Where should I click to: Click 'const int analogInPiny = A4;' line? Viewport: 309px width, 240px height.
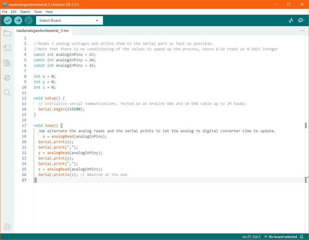pyautogui.click(x=65, y=60)
